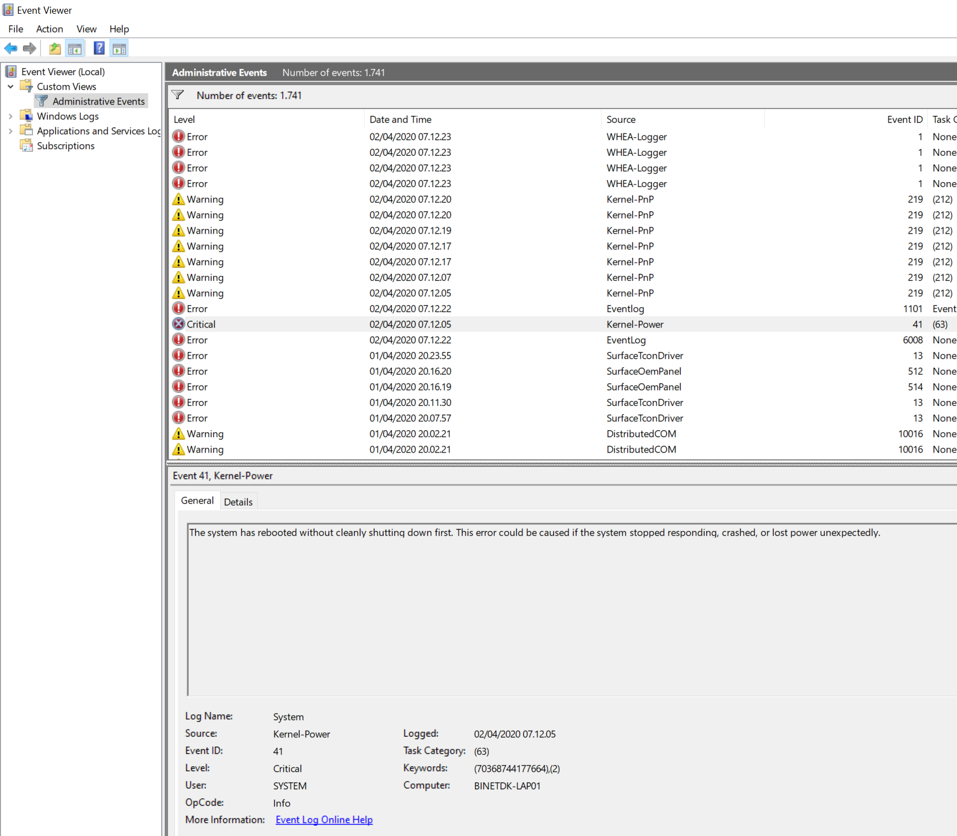Collapse the Custom Views tree node
The image size is (957, 836).
[10, 87]
